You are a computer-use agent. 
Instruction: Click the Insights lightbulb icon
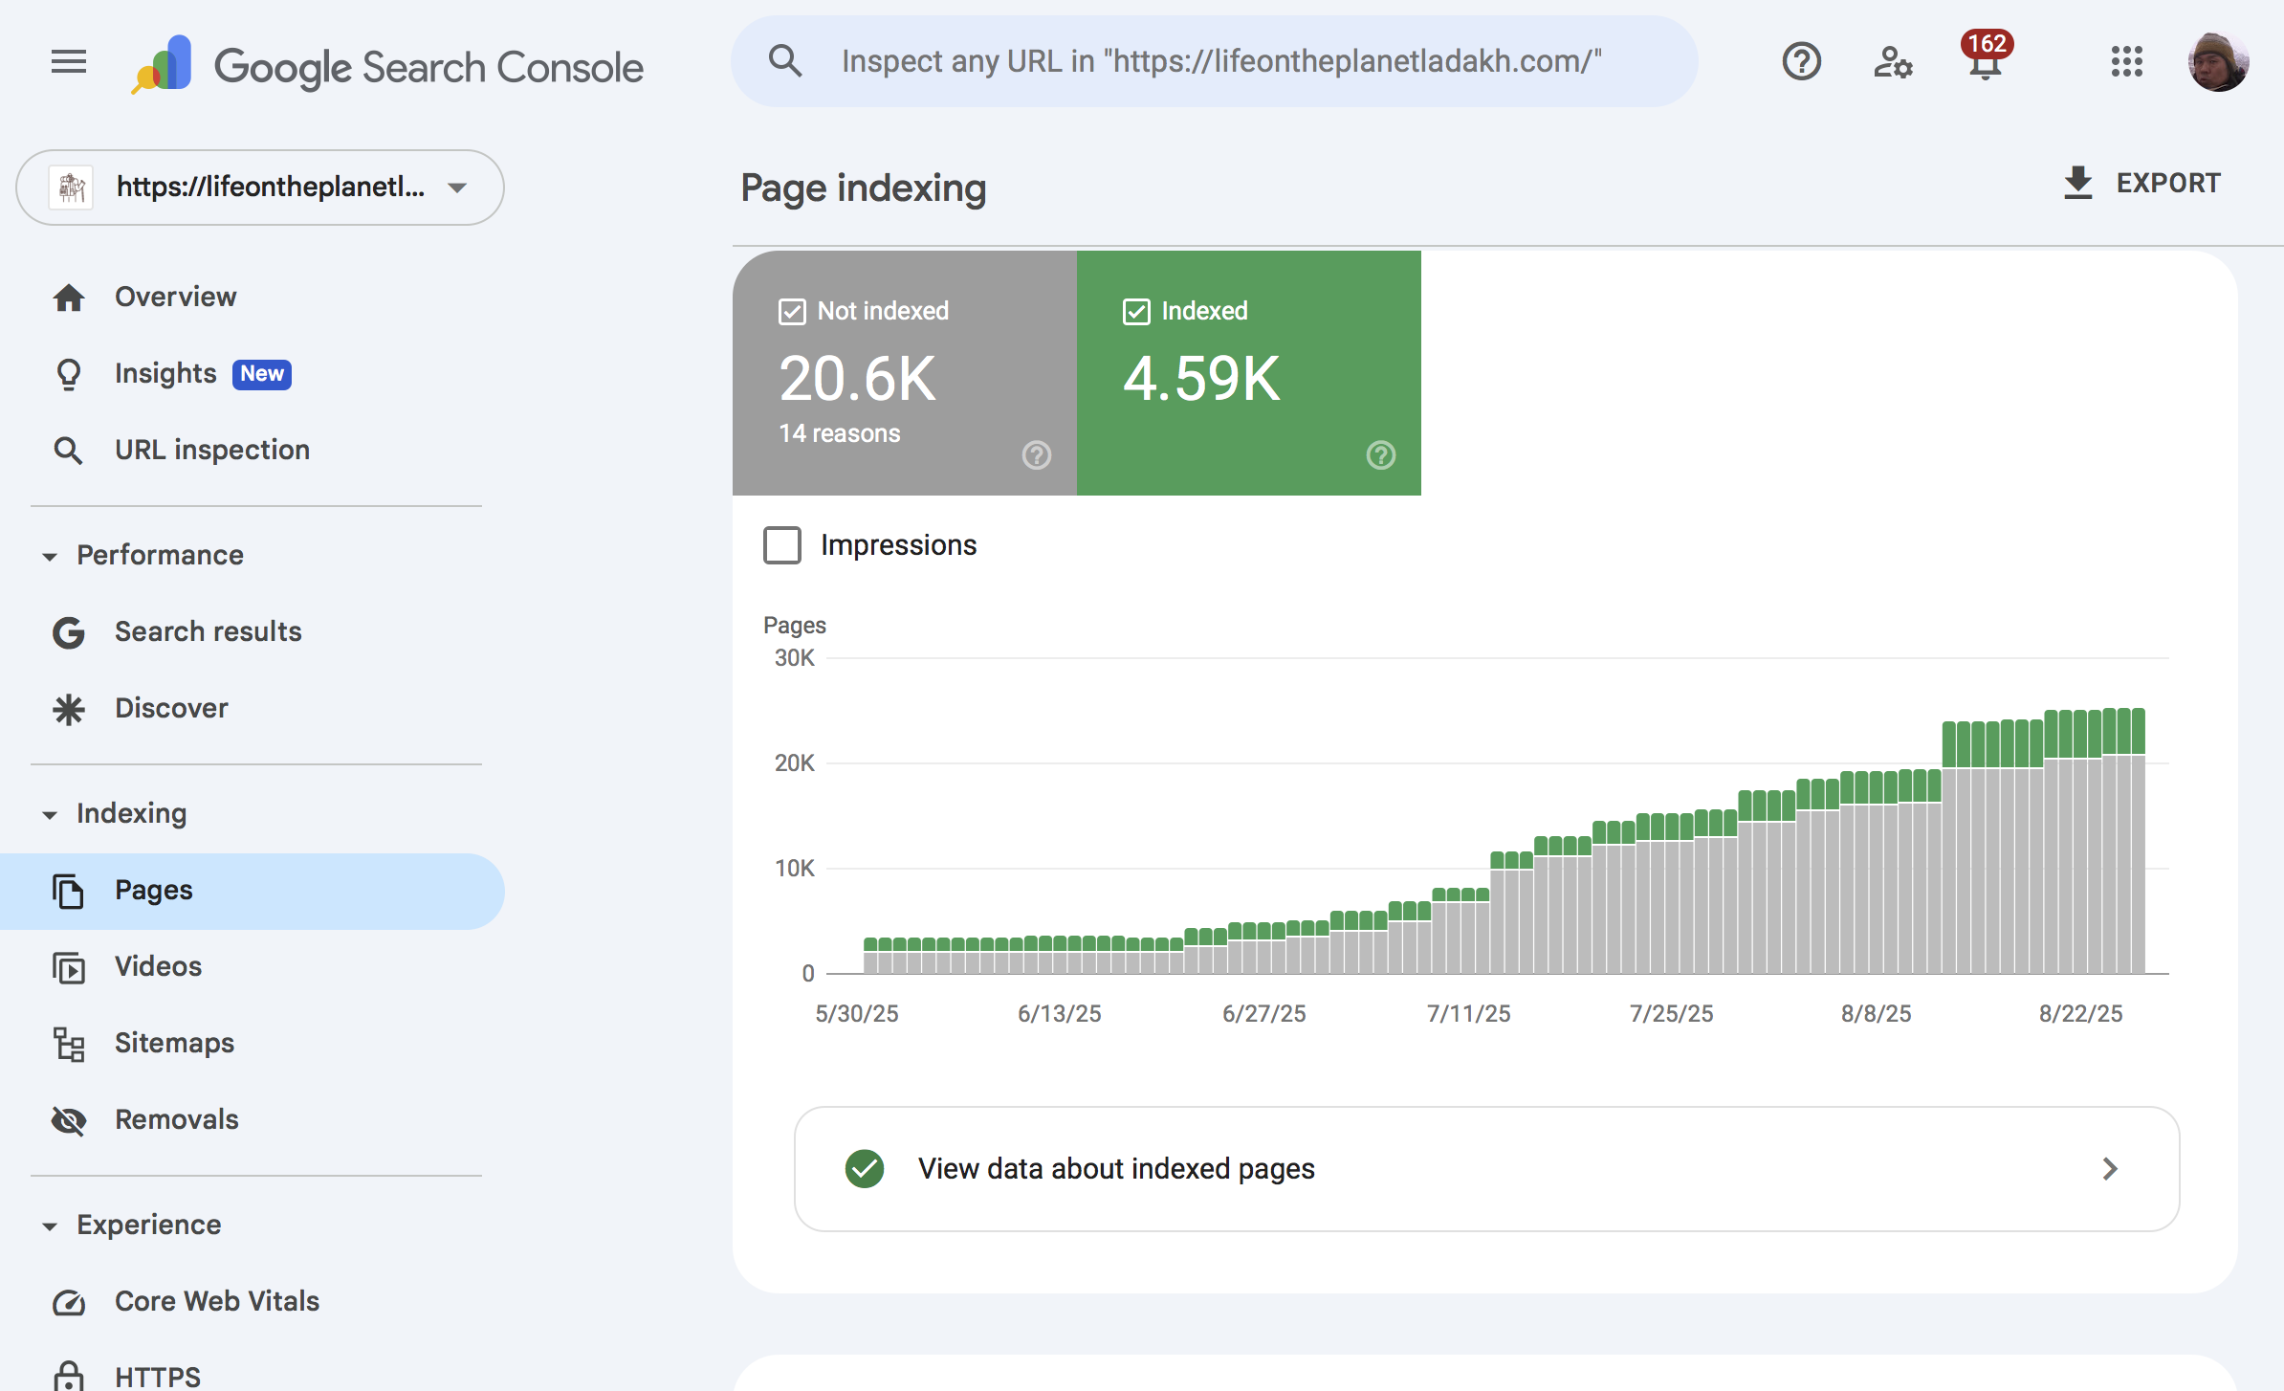69,374
